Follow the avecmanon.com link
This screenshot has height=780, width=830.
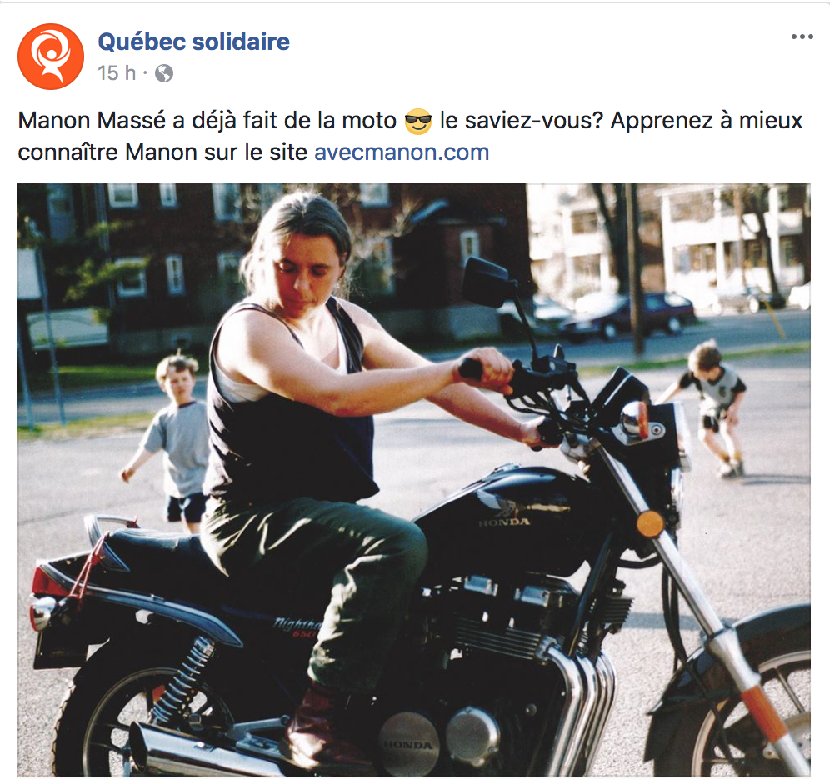402,152
